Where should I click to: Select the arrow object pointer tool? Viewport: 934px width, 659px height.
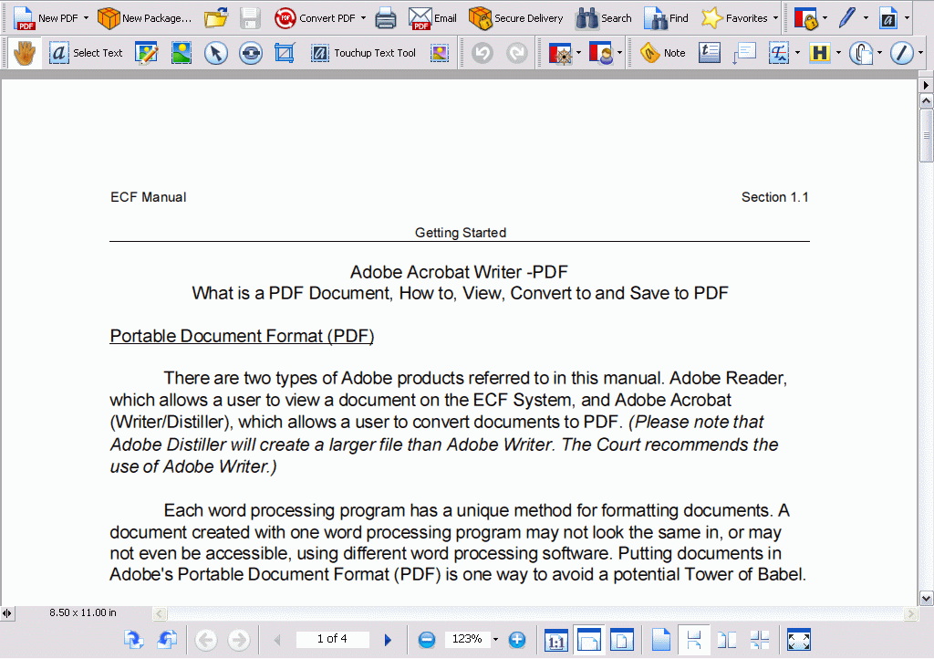pos(215,53)
